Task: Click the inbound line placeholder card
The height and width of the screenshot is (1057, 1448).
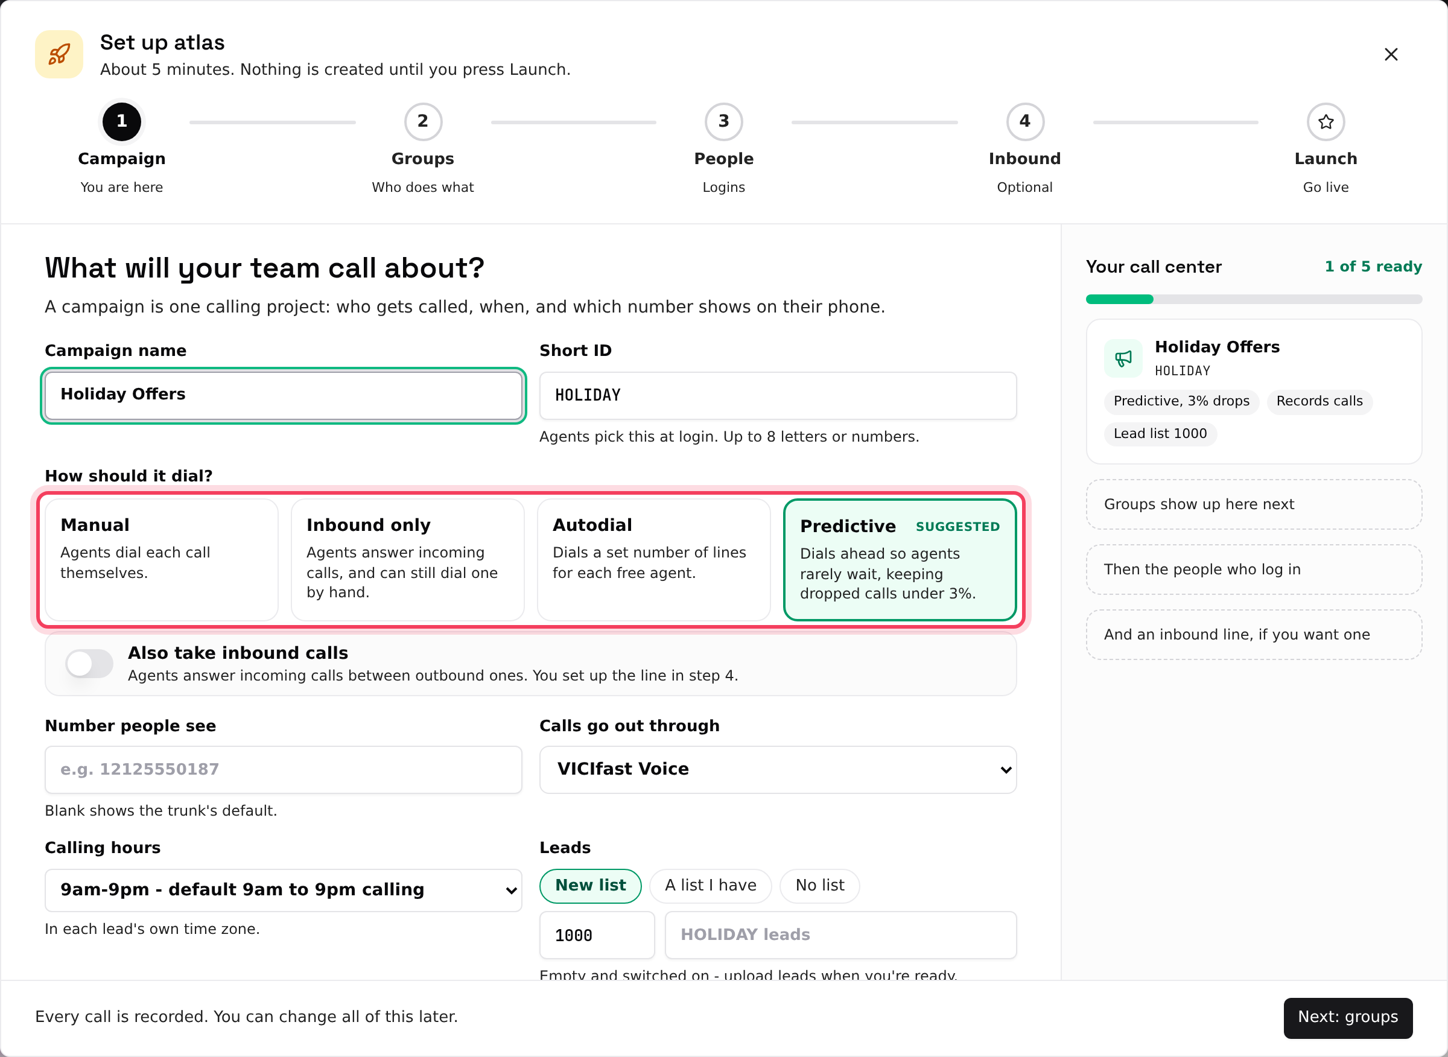Action: [x=1254, y=635]
